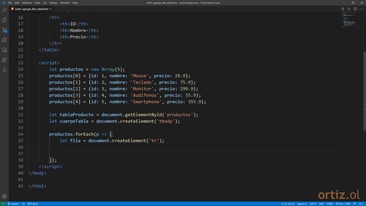Click 'tablaProducto' variable on line 31
366x206 pixels.
(77, 114)
